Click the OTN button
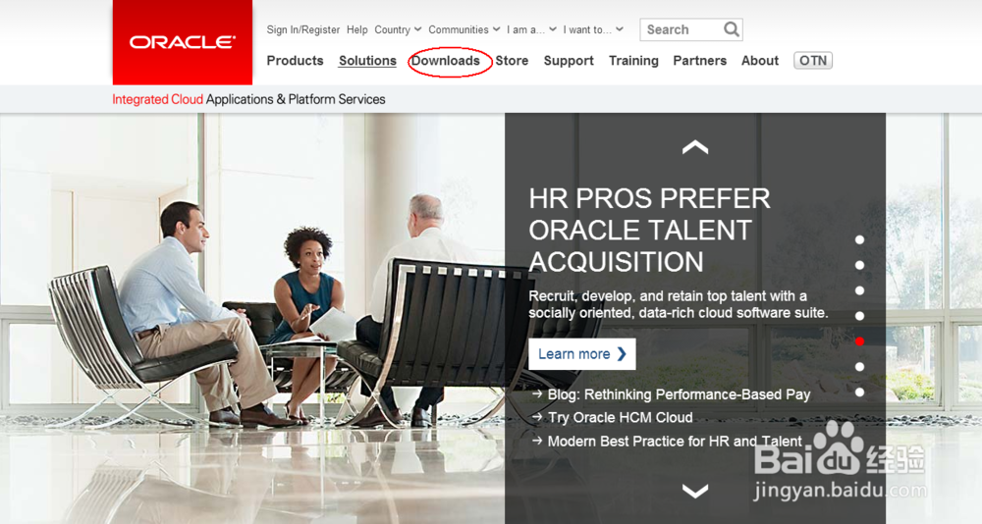The width and height of the screenshot is (982, 524). click(x=813, y=61)
